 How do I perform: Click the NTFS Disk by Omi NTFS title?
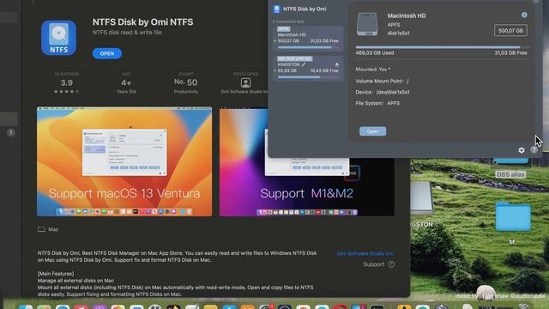coord(143,22)
